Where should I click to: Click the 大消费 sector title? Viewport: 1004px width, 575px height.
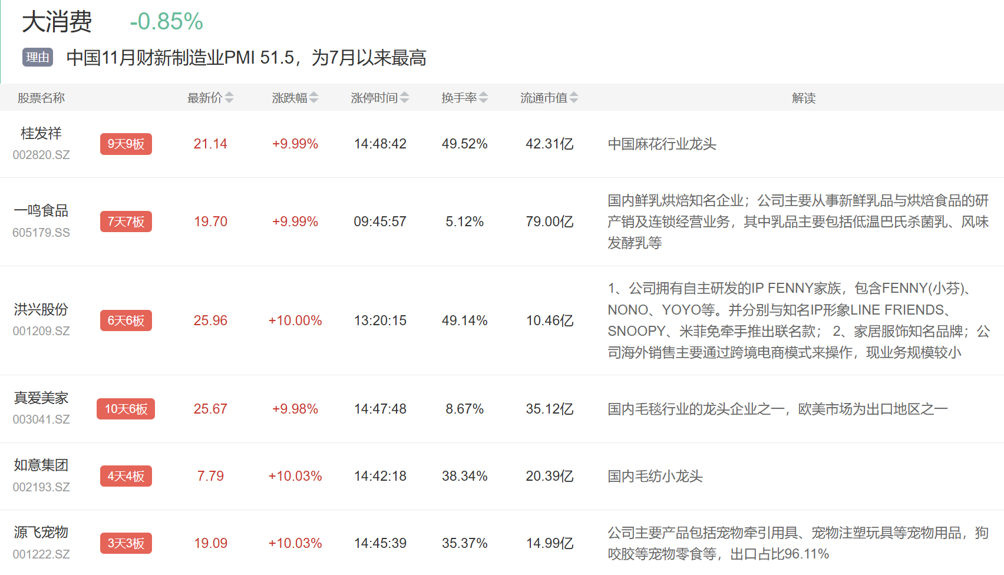pyautogui.click(x=57, y=22)
